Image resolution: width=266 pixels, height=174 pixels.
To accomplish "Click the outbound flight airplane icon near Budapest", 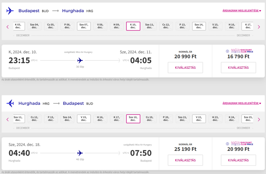I will coord(10,11).
